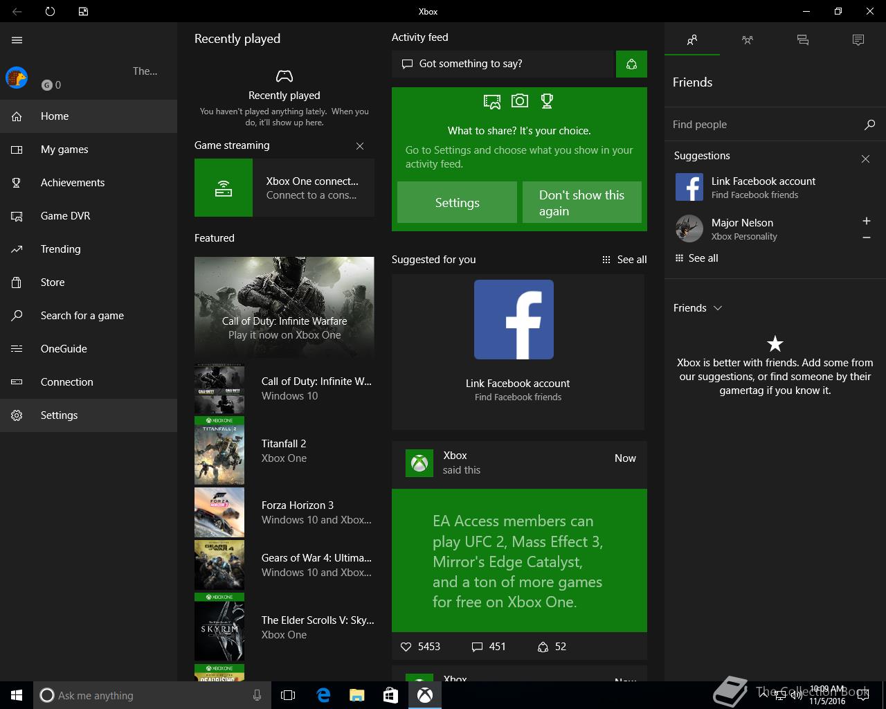Switch to the Activity alerts tab icon
Viewport: 886px width, 709px height.
point(858,40)
